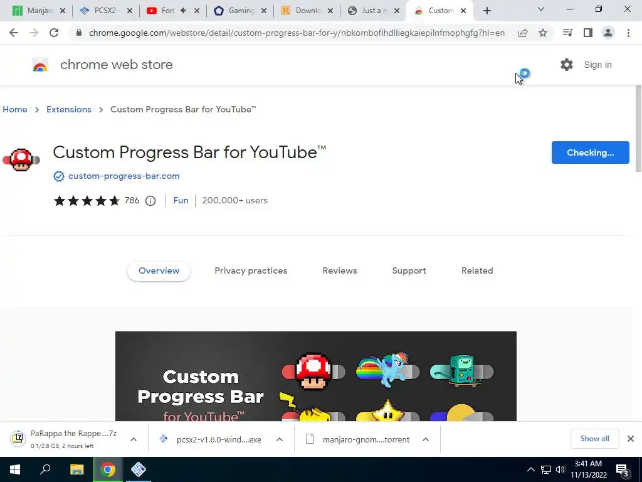Image resolution: width=642 pixels, height=482 pixels.
Task: Open the Privacy practices tab
Action: (251, 271)
